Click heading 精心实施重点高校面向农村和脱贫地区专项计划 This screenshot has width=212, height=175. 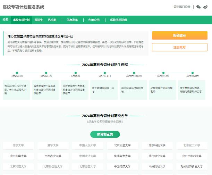pos(40,36)
